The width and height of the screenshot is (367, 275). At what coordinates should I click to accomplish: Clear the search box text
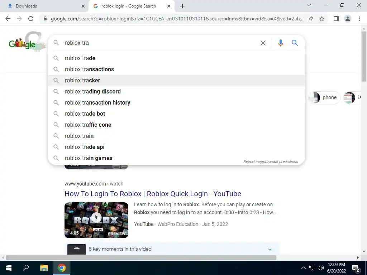(263, 43)
